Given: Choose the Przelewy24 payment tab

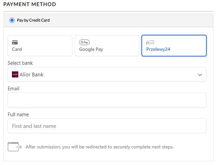Looking at the screenshot, I should 174,46.
